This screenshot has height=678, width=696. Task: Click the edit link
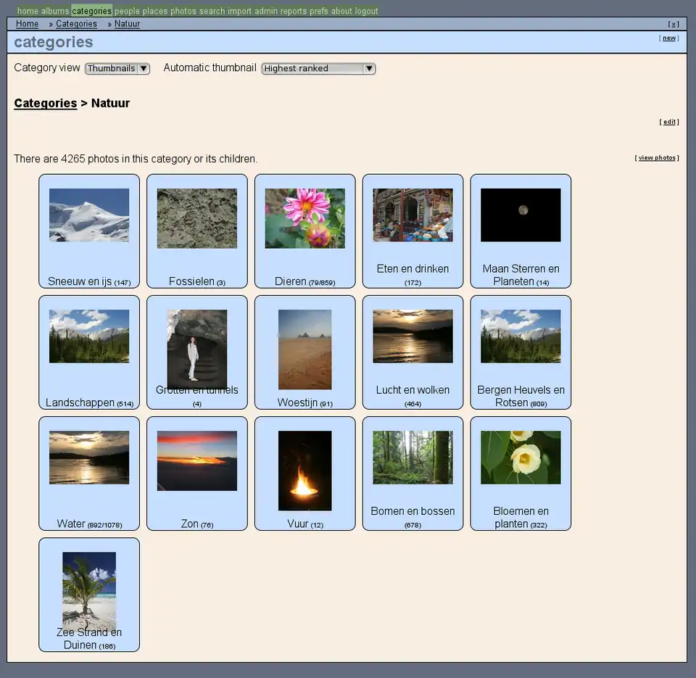[668, 122]
